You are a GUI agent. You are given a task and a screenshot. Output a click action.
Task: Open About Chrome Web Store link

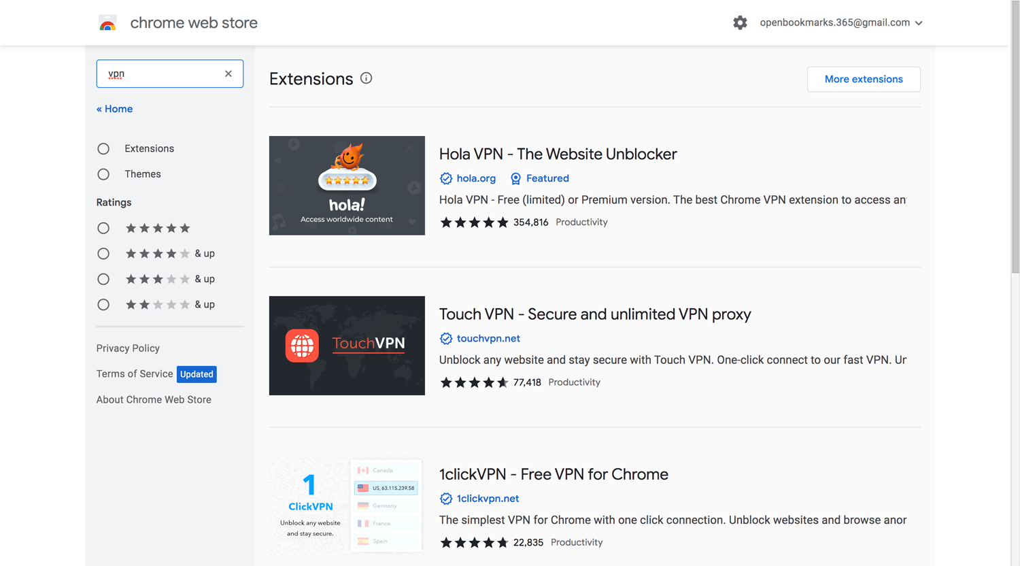154,399
